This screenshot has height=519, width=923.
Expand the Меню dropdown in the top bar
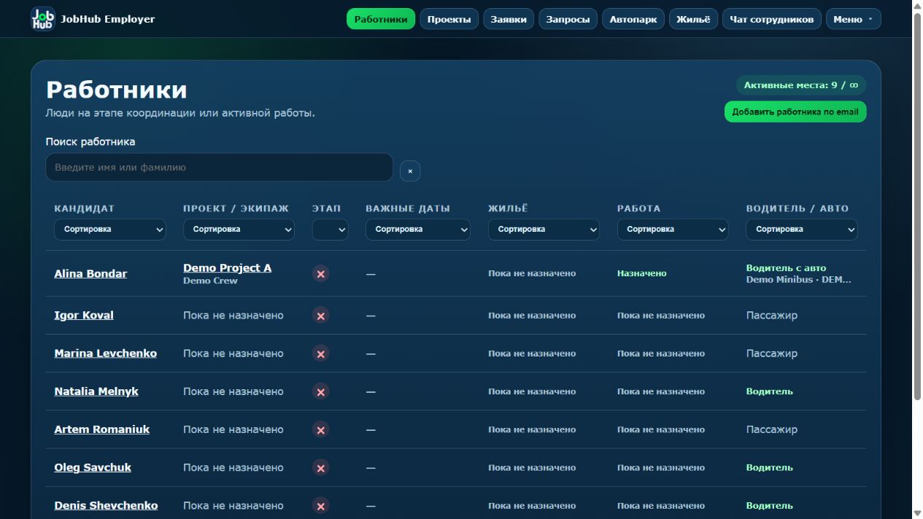(x=853, y=19)
